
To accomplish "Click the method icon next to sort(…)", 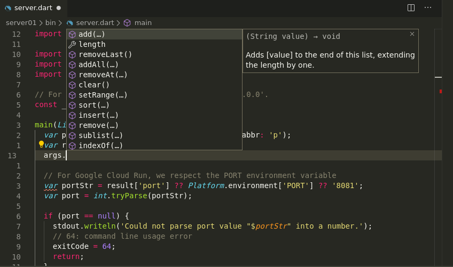I will click(x=72, y=105).
